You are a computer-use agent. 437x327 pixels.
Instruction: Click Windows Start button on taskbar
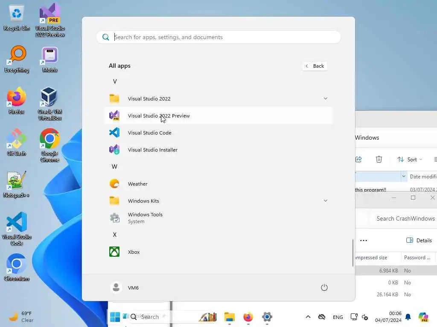tap(115, 317)
